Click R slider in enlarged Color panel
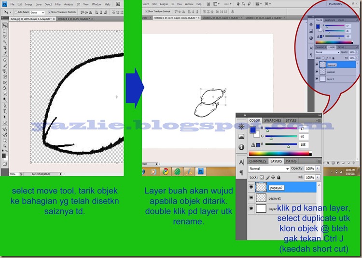This screenshot has width=362, height=258. (x=281, y=129)
